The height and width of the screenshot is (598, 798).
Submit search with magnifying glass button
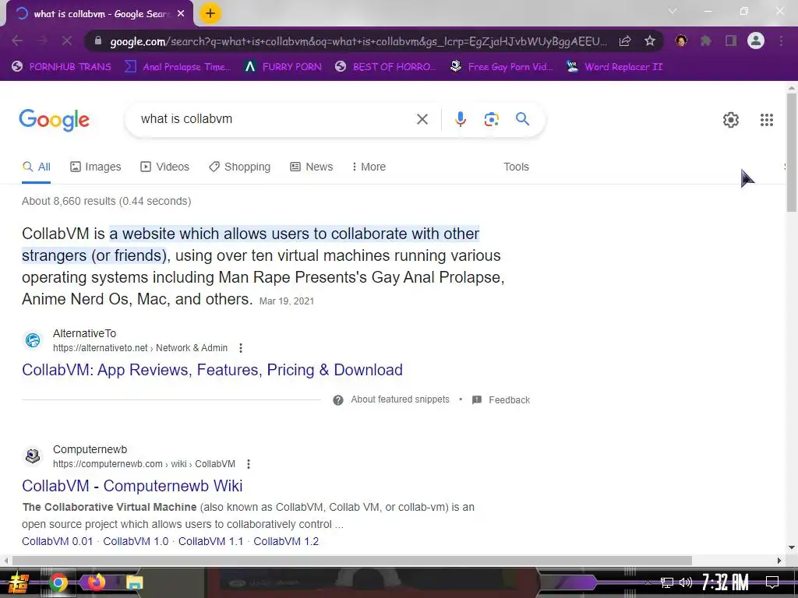(523, 119)
